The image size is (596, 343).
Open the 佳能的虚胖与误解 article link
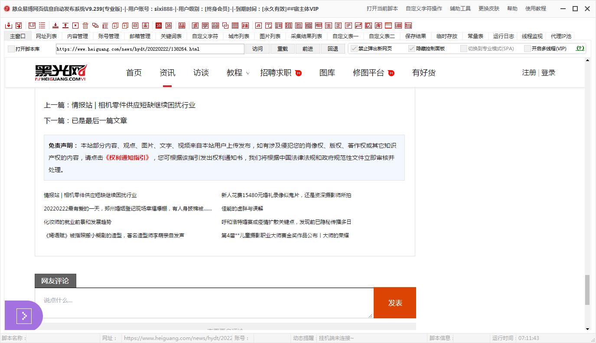(x=242, y=209)
